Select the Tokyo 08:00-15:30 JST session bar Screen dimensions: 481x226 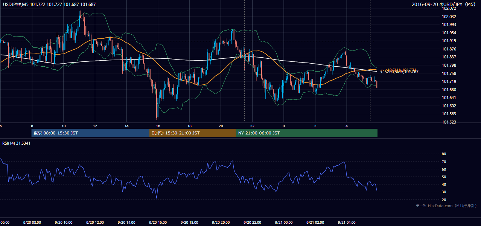(91, 133)
